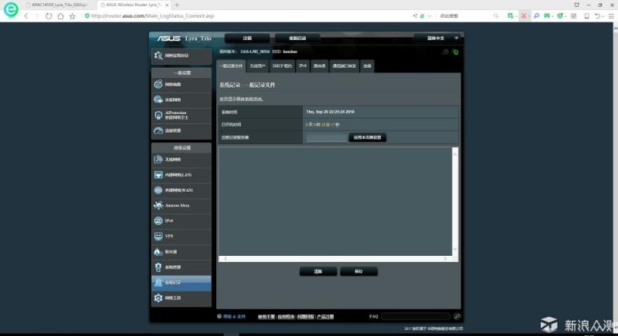Open LAN settings sidebar item
The image size is (618, 336).
182,175
